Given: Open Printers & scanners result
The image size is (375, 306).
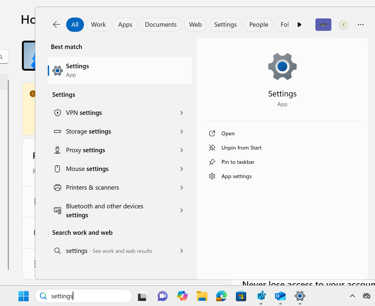Looking at the screenshot, I should tap(120, 188).
